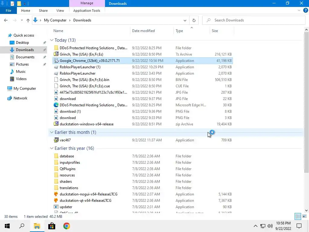Select the Grinch .bin file icon

tap(56, 80)
